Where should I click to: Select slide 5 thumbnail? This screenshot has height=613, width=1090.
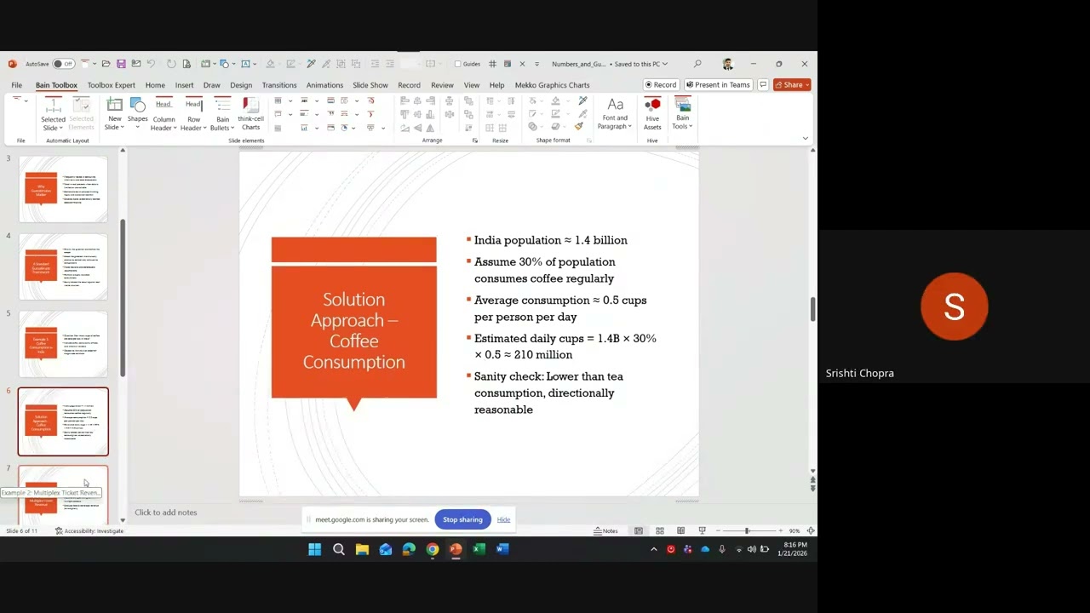63,344
